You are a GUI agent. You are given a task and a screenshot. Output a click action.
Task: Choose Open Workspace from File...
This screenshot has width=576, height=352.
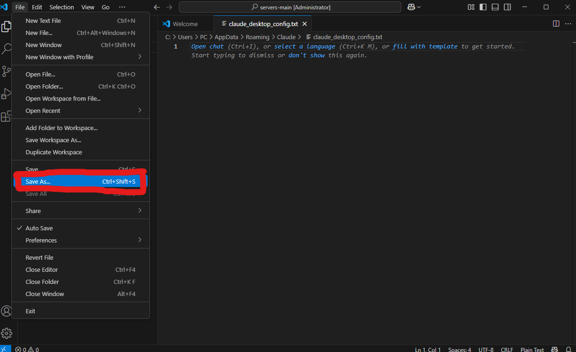[80, 98]
